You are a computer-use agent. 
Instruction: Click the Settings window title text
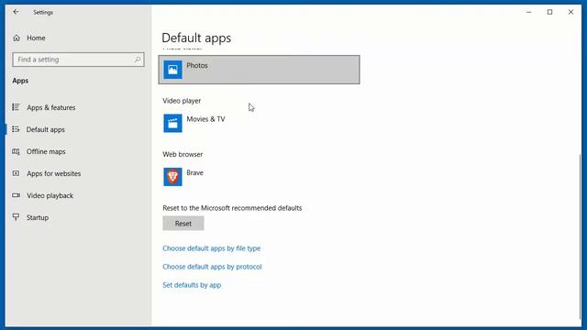click(x=43, y=12)
